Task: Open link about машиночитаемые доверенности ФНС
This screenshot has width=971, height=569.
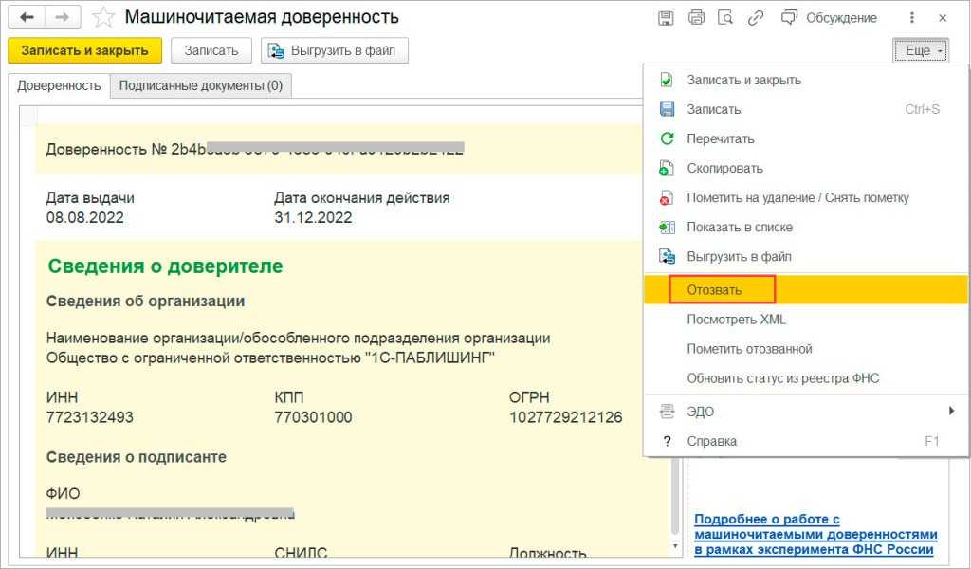Action: pyautogui.click(x=815, y=534)
